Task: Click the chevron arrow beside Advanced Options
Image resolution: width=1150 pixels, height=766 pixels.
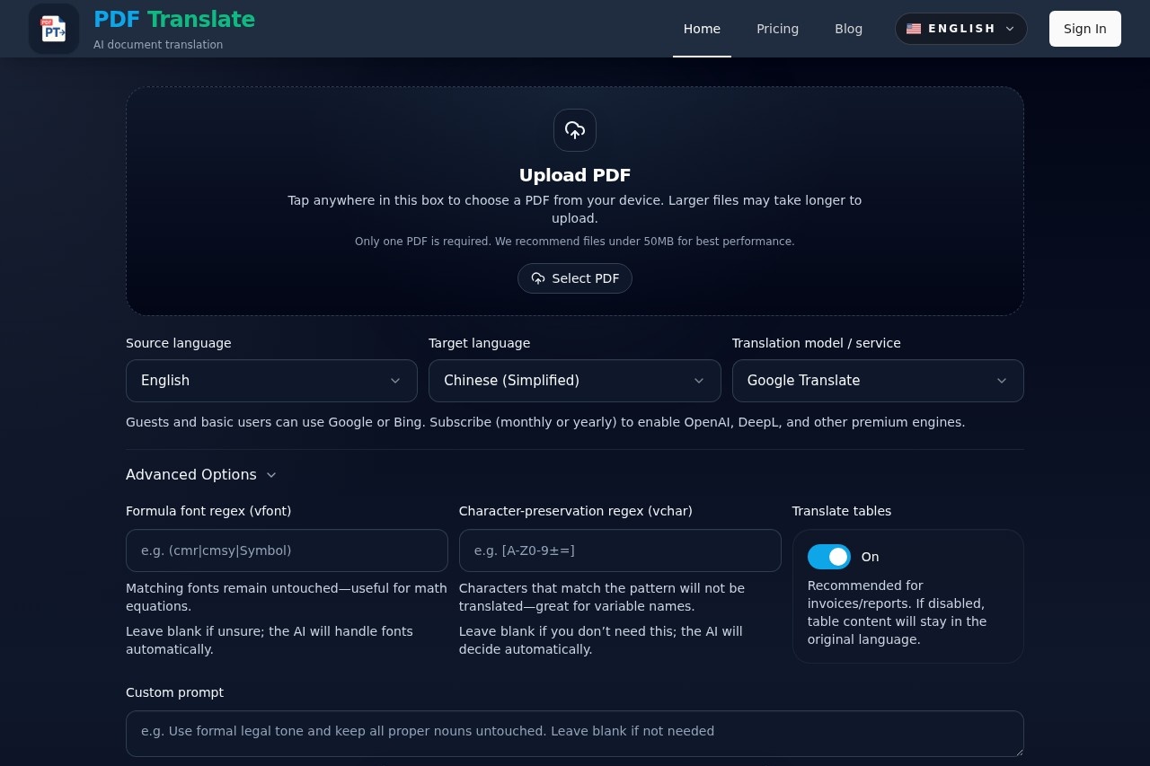Action: coord(271,475)
